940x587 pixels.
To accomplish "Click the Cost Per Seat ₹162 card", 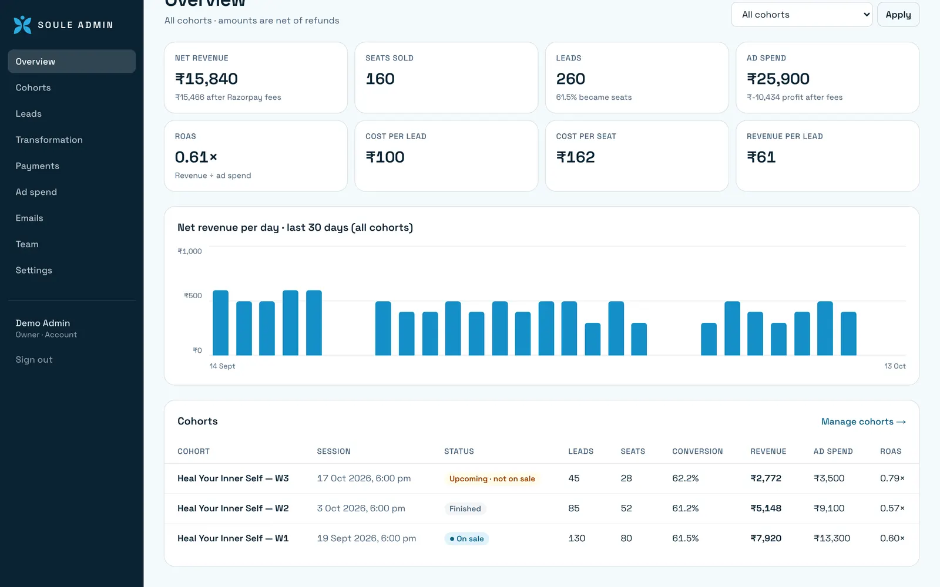I will pos(637,156).
